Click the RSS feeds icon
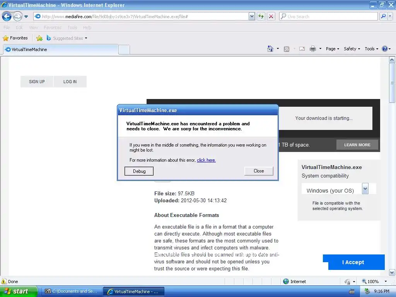This screenshot has width=396, height=297. 287,49
